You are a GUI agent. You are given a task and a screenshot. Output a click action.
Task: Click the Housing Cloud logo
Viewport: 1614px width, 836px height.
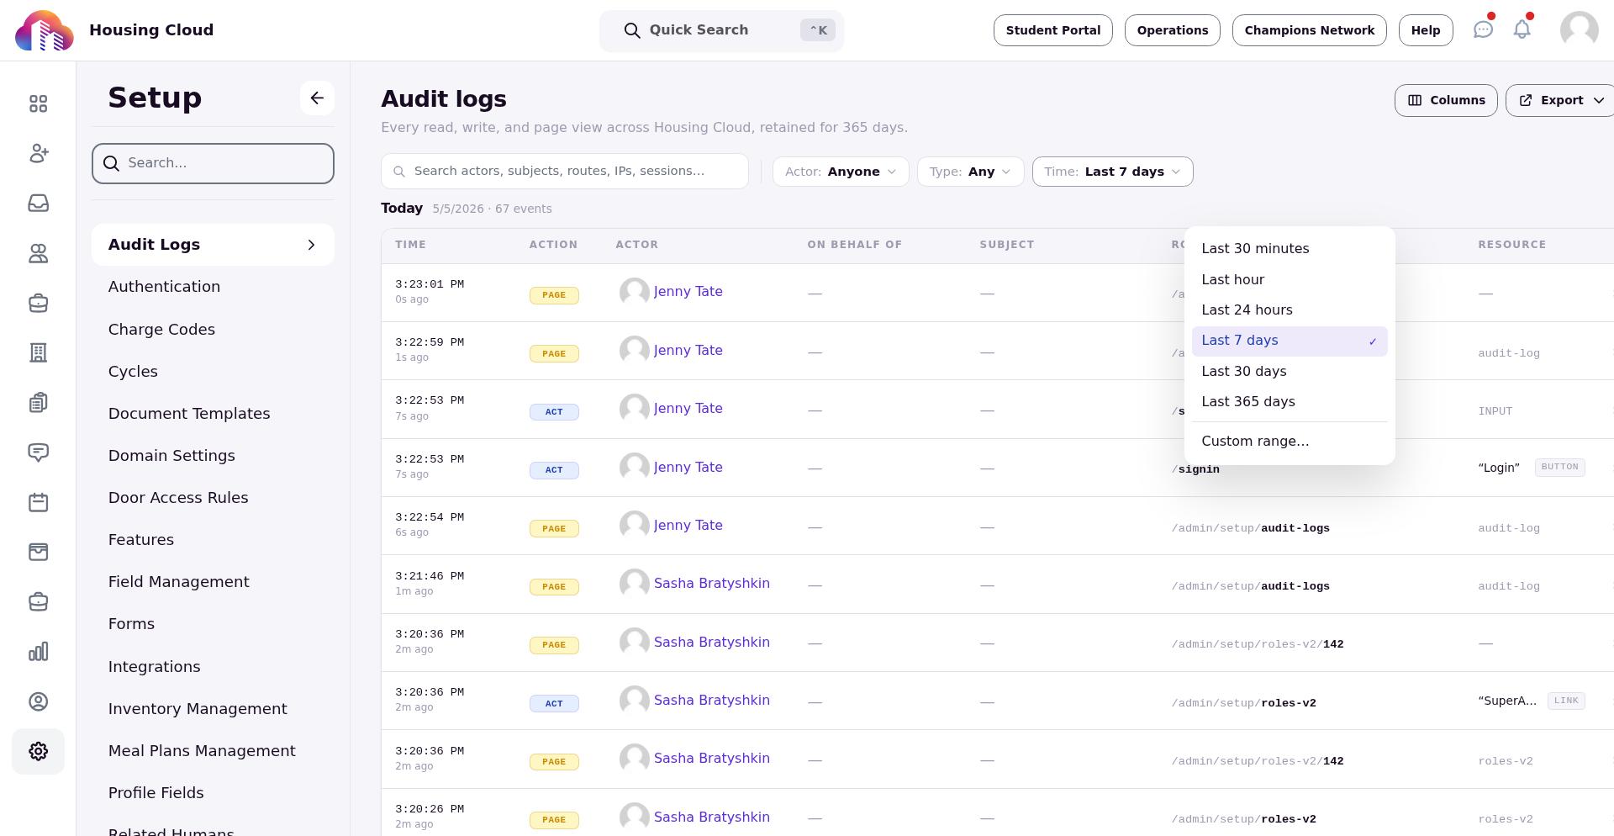tap(45, 31)
